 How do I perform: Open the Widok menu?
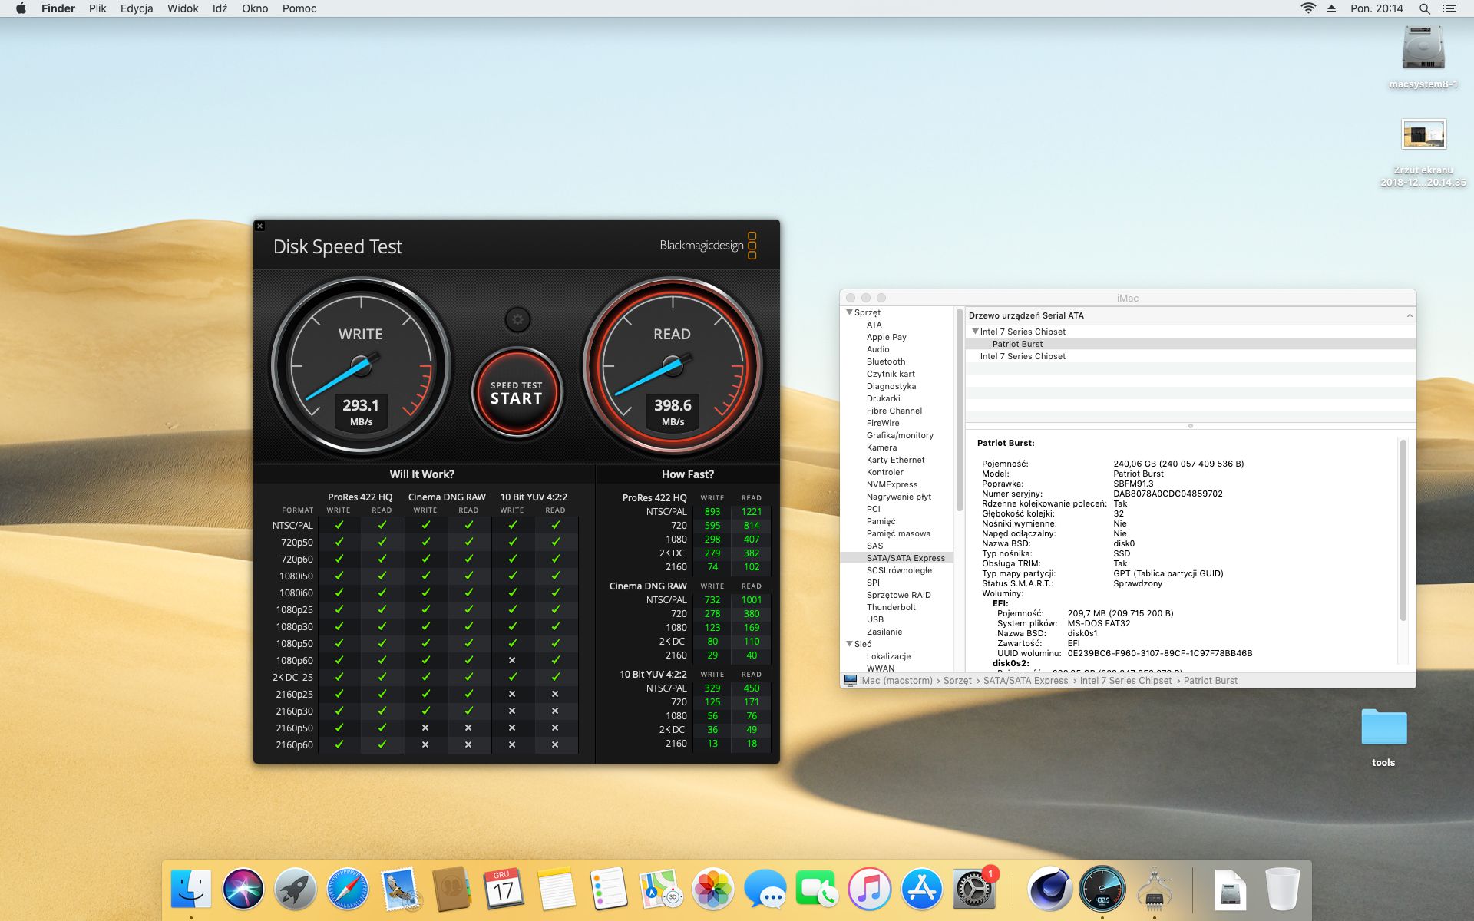[183, 8]
